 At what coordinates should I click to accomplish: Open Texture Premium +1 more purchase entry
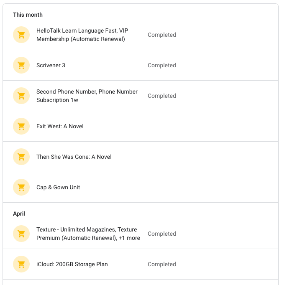141,234
